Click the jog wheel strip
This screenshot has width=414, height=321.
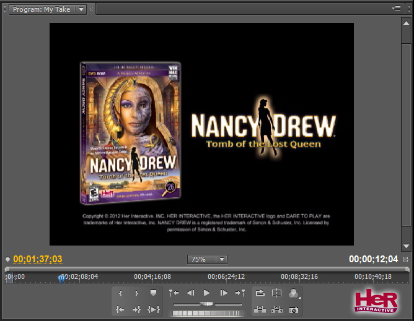tap(206, 314)
